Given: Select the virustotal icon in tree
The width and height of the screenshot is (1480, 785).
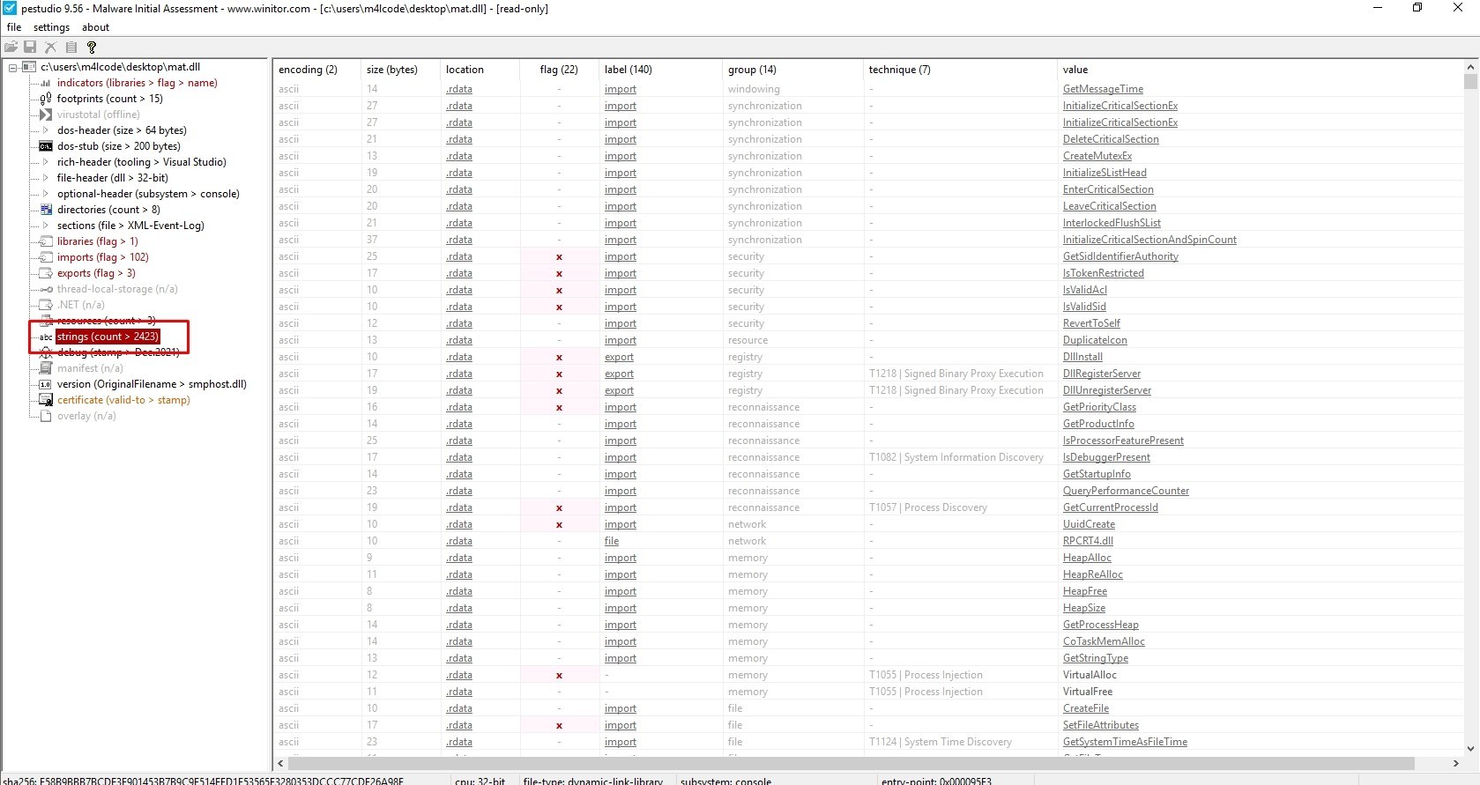Looking at the screenshot, I should click(46, 115).
